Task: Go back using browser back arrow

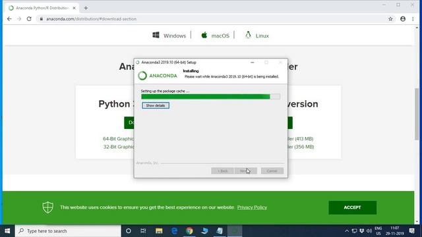Action: (9, 19)
